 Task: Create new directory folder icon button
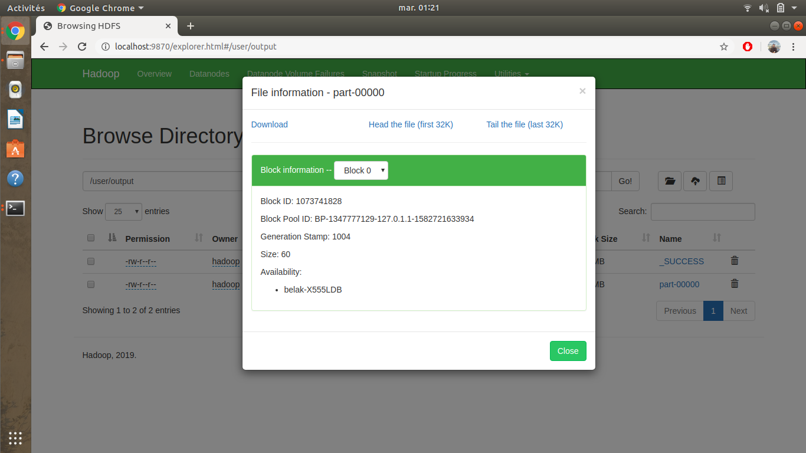[670, 181]
